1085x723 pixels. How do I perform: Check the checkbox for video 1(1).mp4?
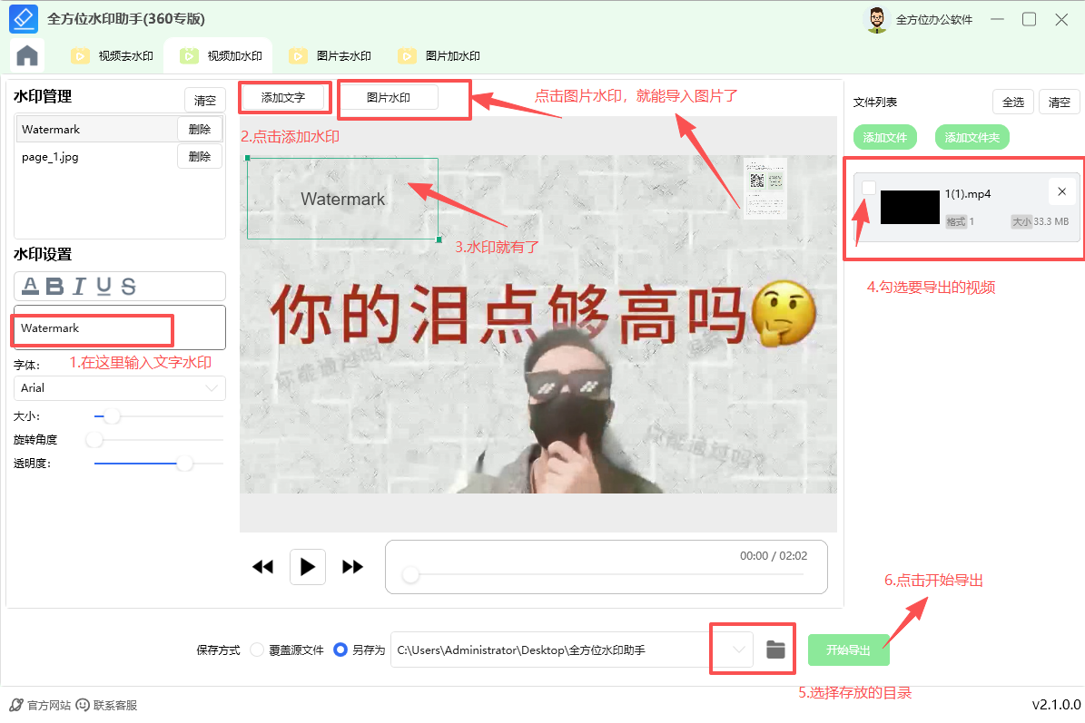[x=869, y=188]
